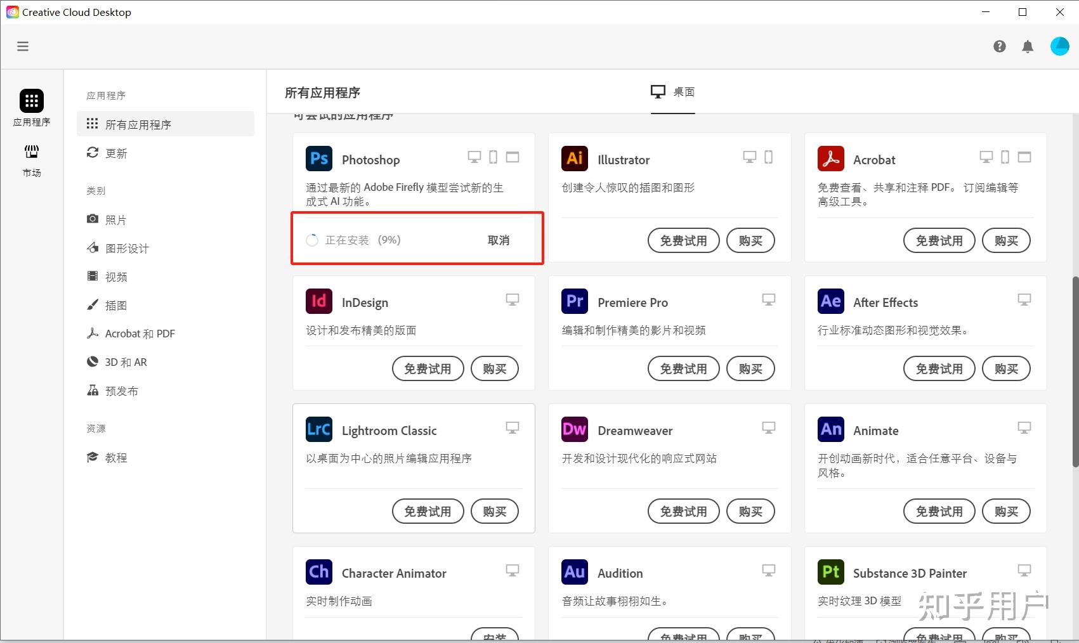Select the 应用程序 apps grid icon
The width and height of the screenshot is (1079, 643).
tap(32, 101)
